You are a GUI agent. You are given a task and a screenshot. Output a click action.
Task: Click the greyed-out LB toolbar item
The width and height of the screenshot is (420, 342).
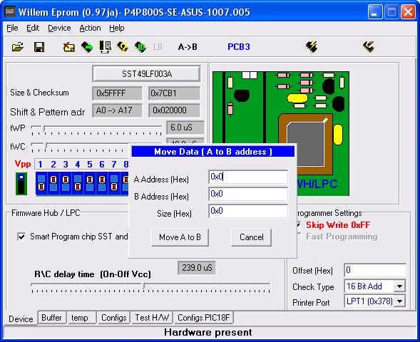[x=158, y=47]
